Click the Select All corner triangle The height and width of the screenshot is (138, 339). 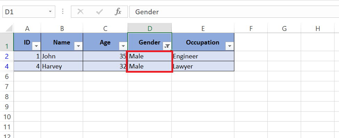coord(9,29)
